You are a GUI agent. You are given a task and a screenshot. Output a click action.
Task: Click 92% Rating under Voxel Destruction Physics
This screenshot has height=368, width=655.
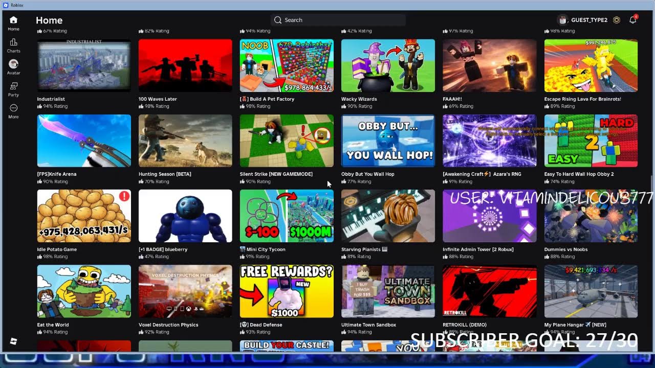coord(154,332)
